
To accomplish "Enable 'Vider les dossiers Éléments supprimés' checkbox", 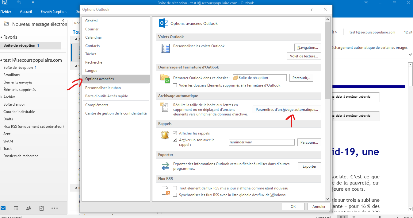I will [x=175, y=85].
